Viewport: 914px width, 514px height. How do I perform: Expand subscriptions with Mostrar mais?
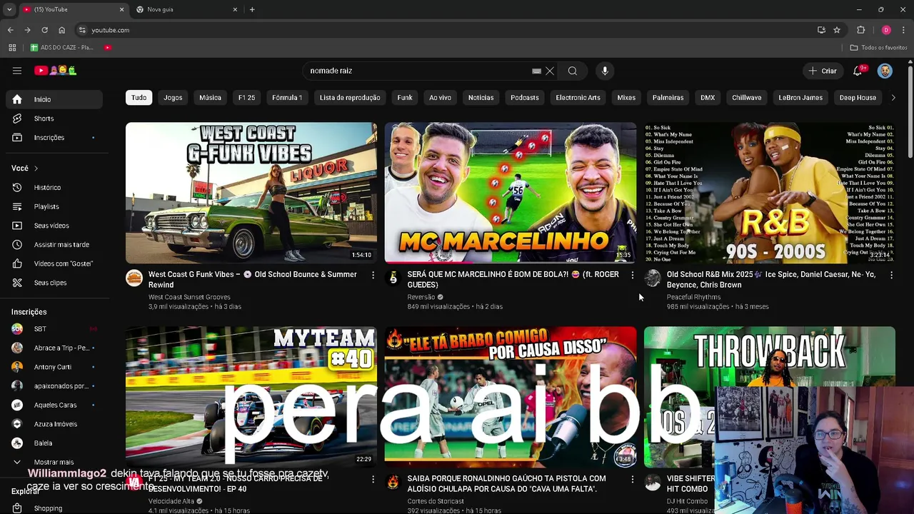pos(54,462)
